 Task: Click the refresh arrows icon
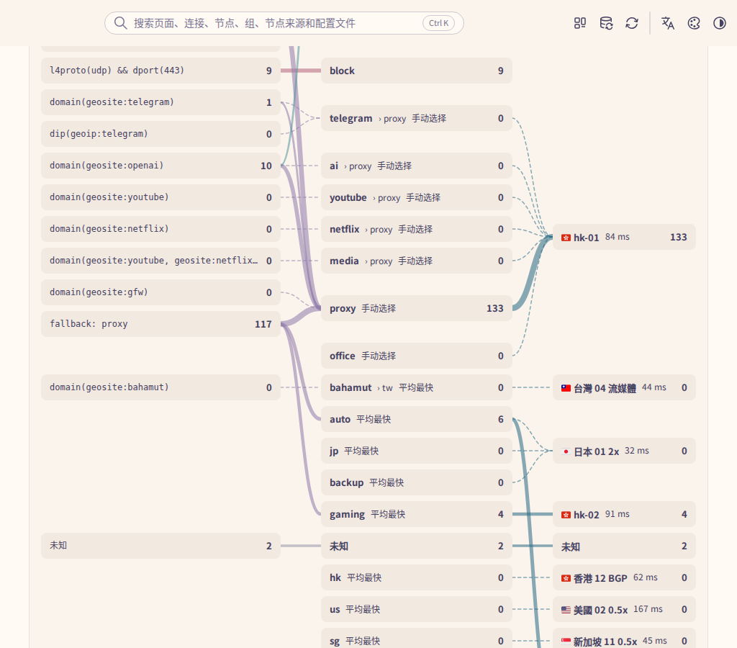(x=632, y=23)
